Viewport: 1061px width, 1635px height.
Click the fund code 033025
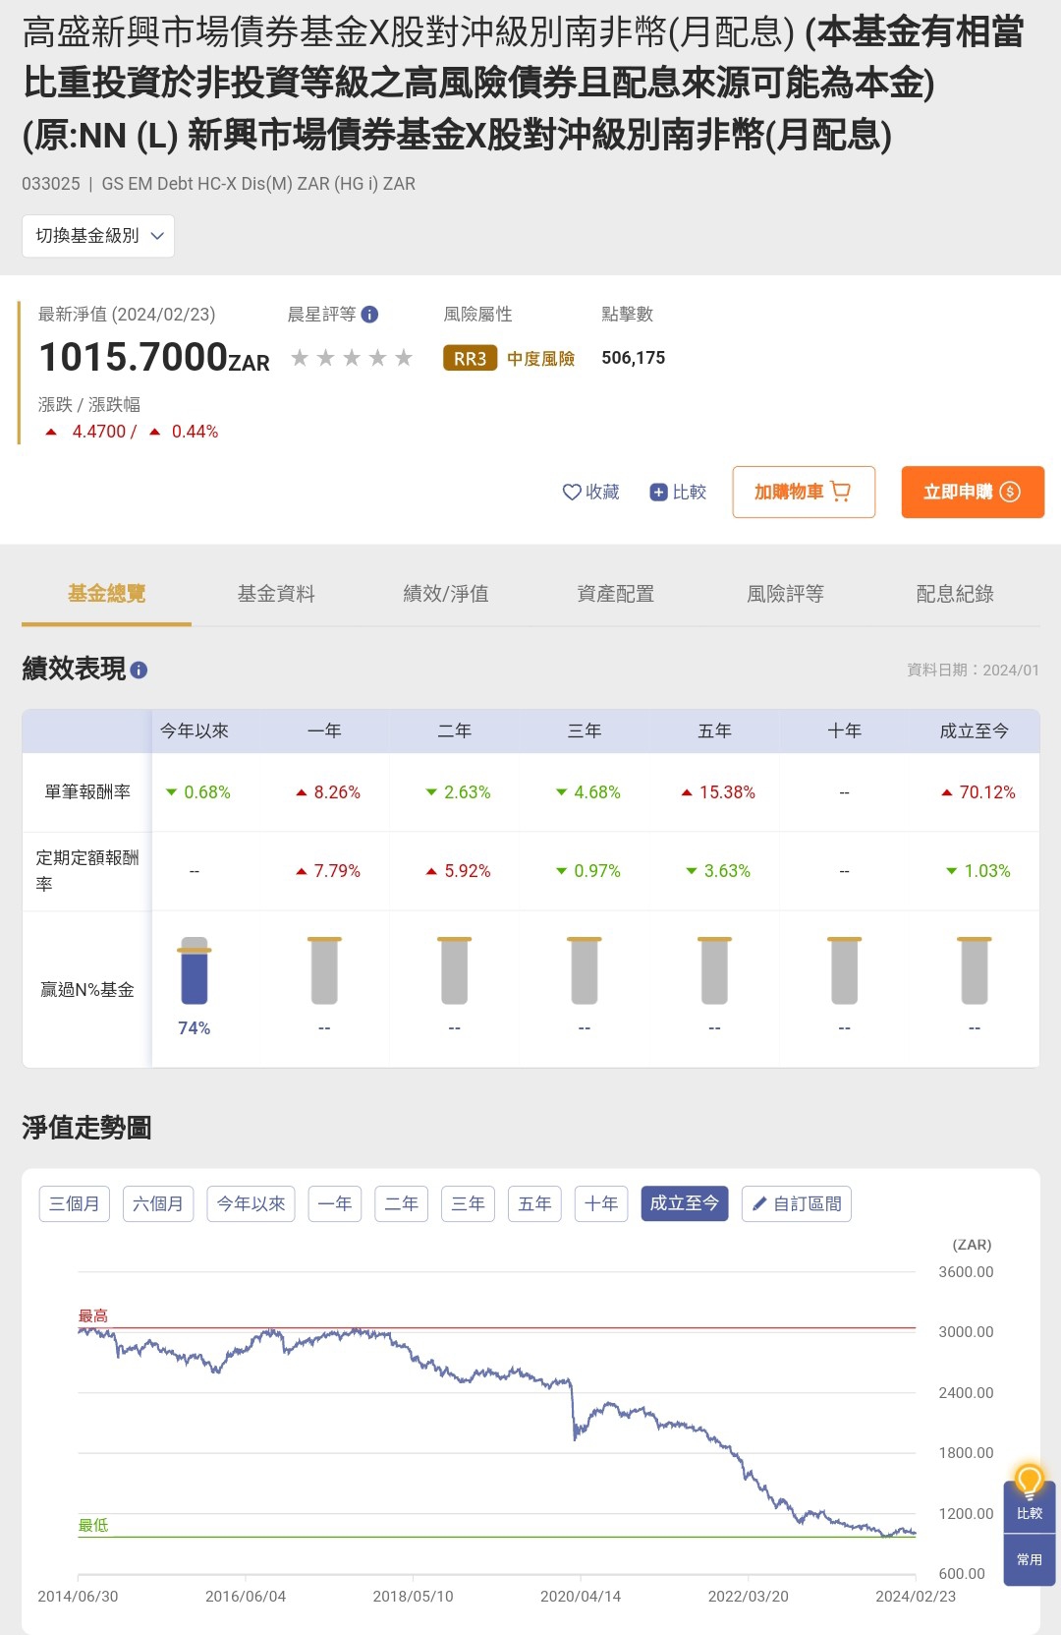[51, 184]
